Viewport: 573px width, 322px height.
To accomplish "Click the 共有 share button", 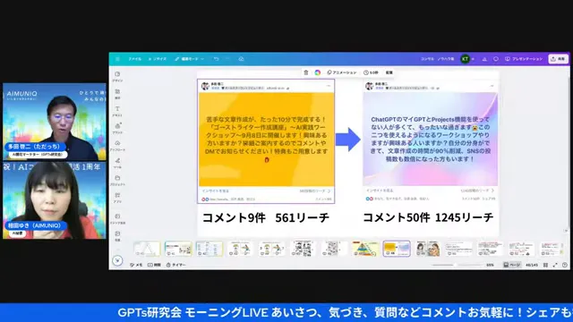I will pos(558,59).
